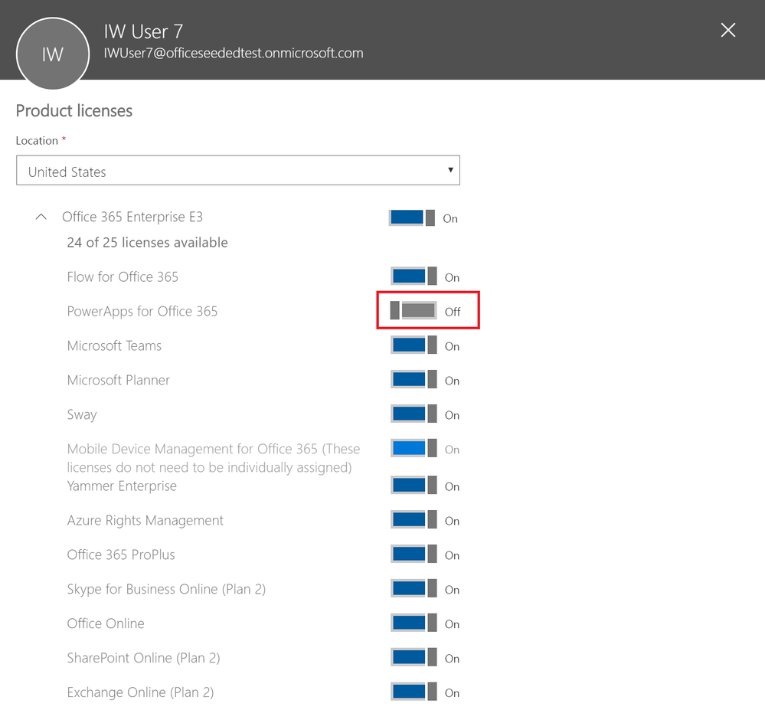Screen dimensions: 765x710
Task: Turn off Skype for Business Online (Plan 2)
Action: click(x=414, y=589)
